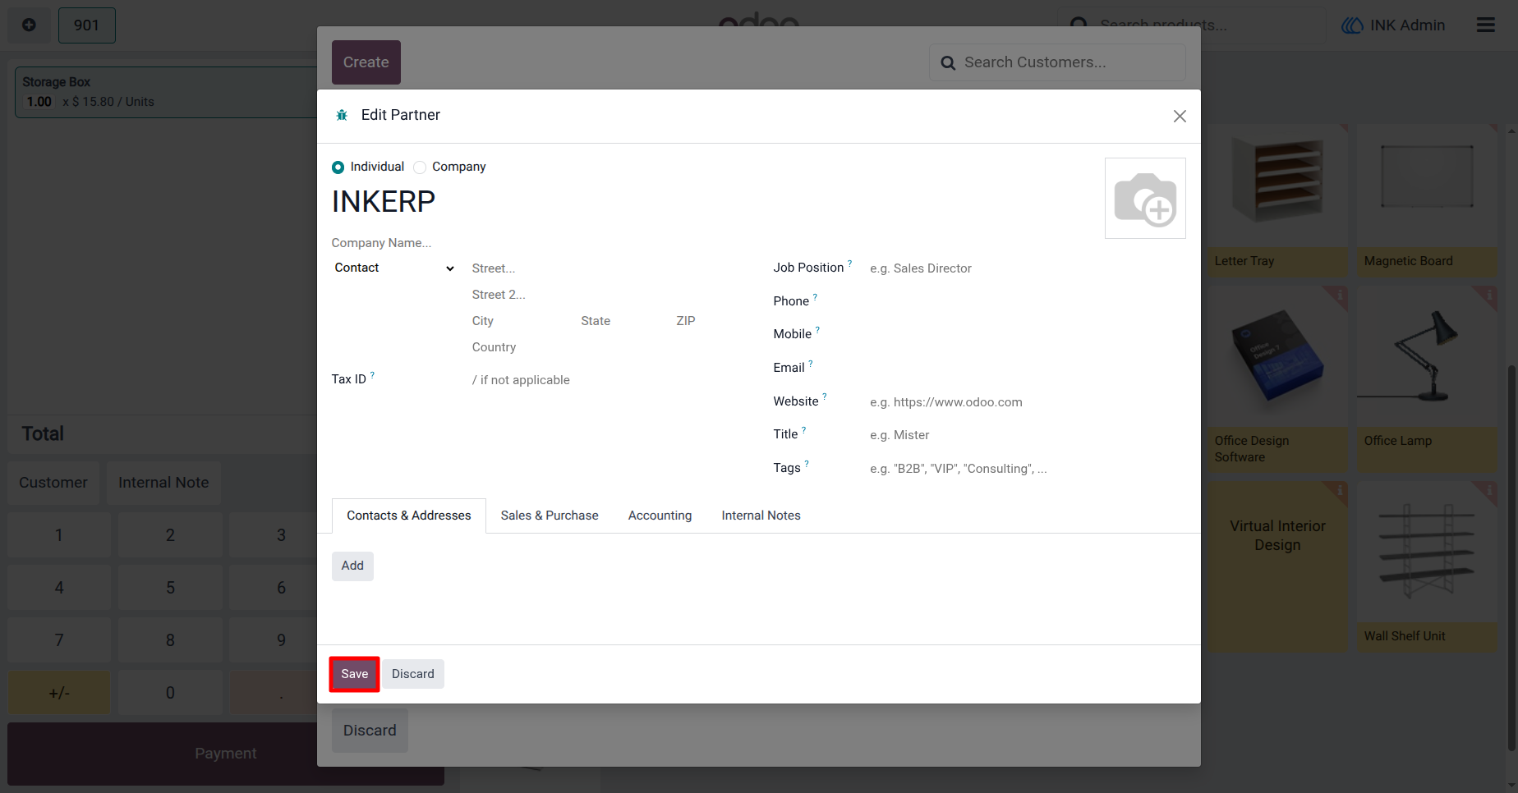This screenshot has width=1518, height=793.
Task: Select the Company radio button
Action: (x=420, y=167)
